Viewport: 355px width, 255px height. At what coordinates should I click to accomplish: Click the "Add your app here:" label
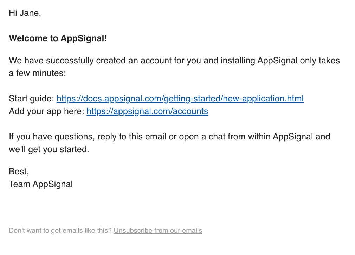[47, 111]
